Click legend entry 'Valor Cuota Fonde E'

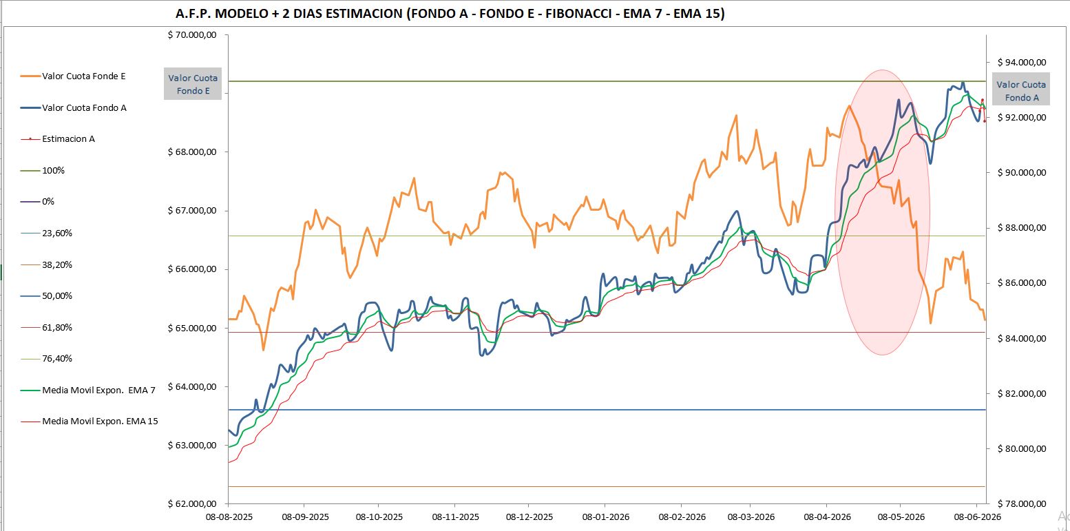73,76
